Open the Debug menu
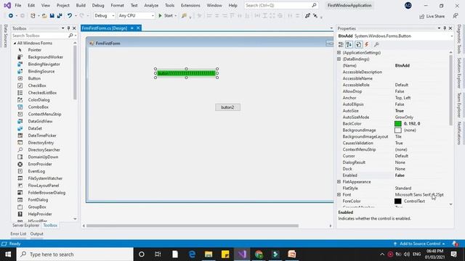Viewport: 465px width, 261px height. (98, 5)
